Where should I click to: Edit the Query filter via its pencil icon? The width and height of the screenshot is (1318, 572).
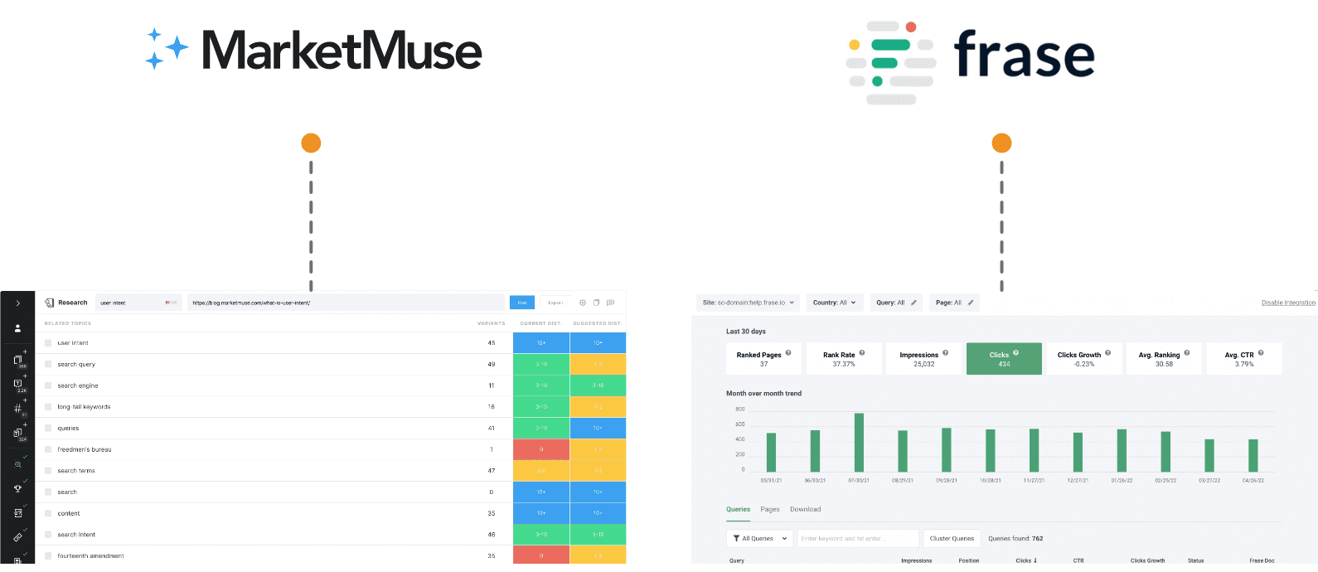tap(913, 303)
